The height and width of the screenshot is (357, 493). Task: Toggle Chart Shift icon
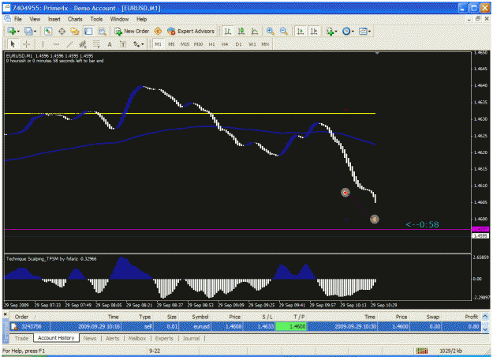tap(314, 31)
